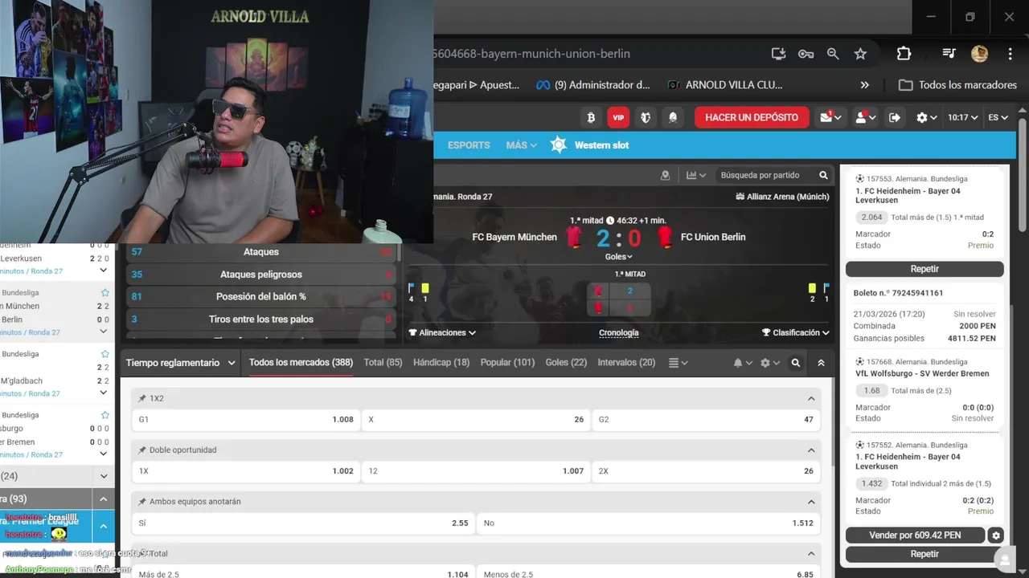Open the Bitcoin crypto icon

pyautogui.click(x=591, y=117)
